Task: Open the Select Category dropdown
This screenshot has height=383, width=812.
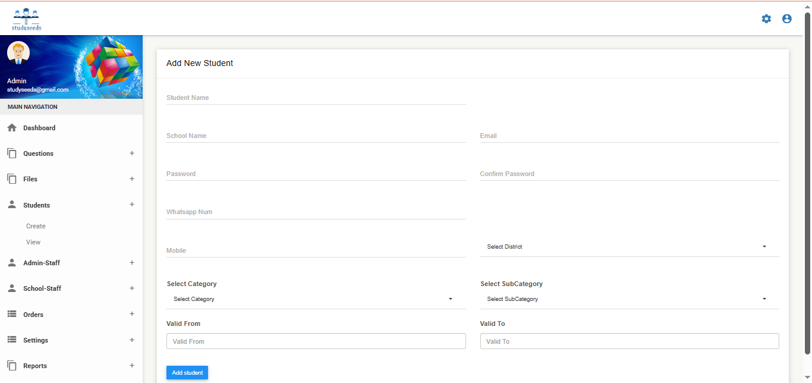Action: click(x=316, y=299)
